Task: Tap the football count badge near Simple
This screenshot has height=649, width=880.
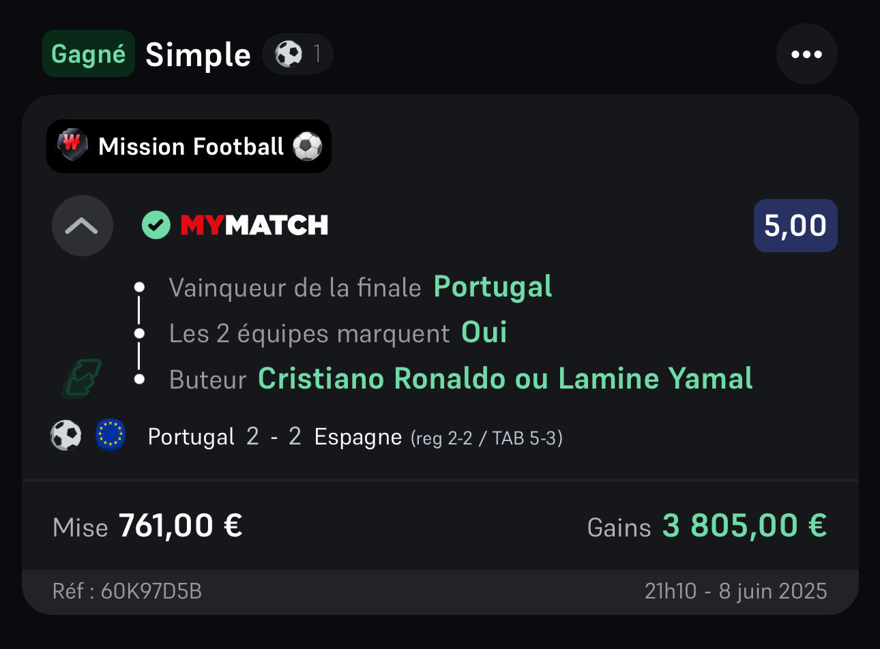Action: [x=297, y=54]
